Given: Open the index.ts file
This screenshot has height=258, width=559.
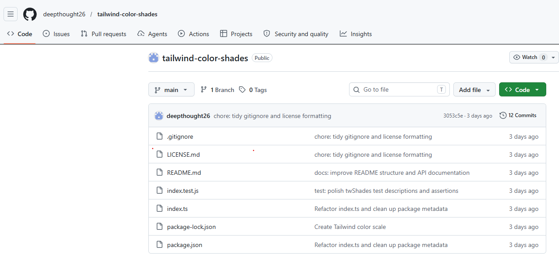Looking at the screenshot, I should (177, 209).
